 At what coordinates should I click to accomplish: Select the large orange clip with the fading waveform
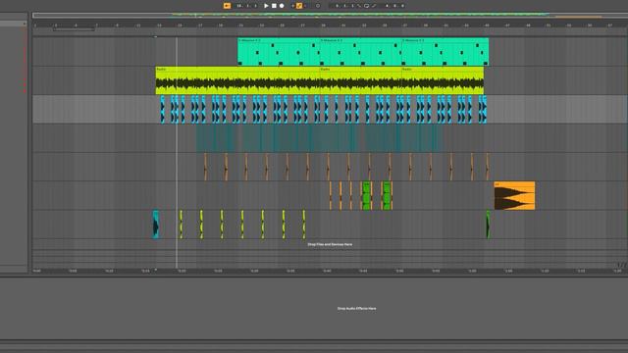point(514,196)
